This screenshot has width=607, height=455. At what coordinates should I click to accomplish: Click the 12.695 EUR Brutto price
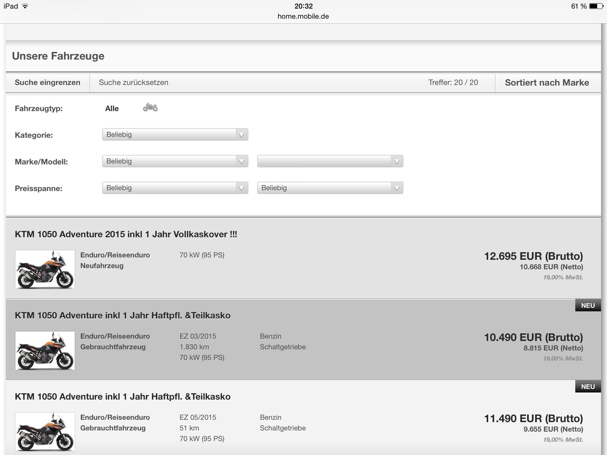(533, 256)
